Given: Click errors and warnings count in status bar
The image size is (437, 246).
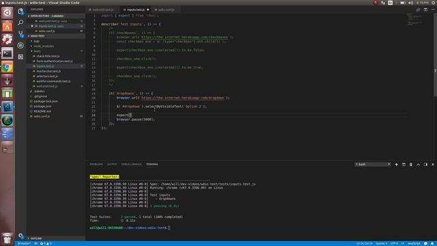Looking at the screenshot, I should click(x=46, y=243).
